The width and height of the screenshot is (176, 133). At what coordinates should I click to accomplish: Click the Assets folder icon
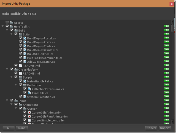pyautogui.click(x=12, y=23)
